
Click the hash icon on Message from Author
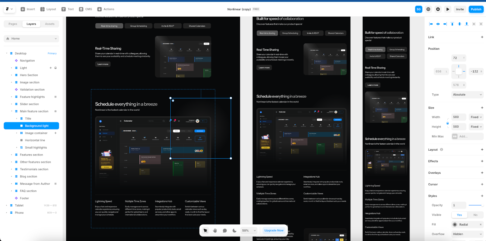pyautogui.click(x=56, y=184)
